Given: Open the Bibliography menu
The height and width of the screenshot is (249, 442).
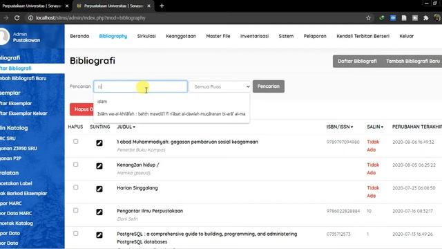Looking at the screenshot, I should click(113, 36).
